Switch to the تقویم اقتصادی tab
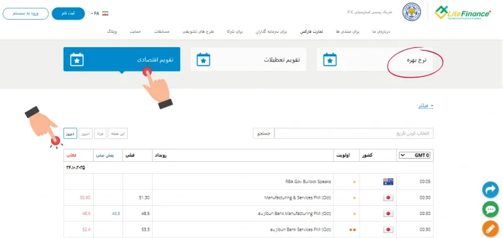The width and height of the screenshot is (503, 238). click(122, 60)
